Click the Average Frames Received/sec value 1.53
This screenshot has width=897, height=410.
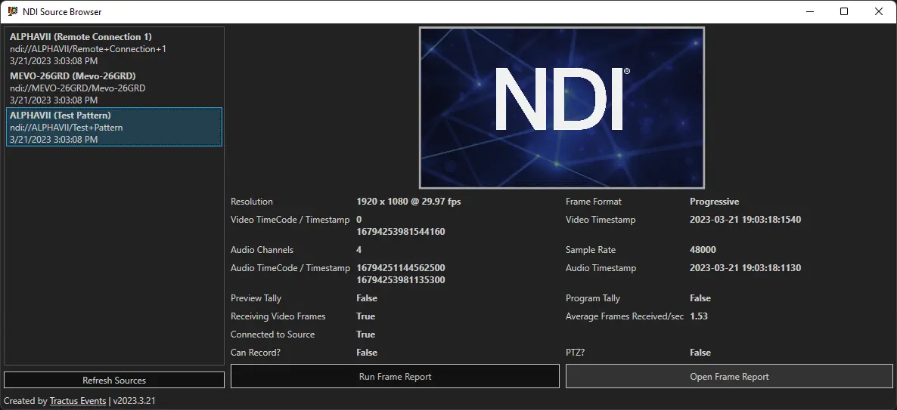(x=699, y=316)
